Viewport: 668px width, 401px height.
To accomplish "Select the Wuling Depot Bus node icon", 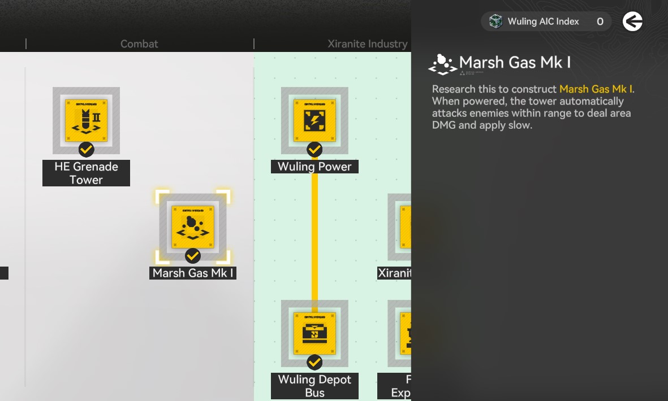I will 314,333.
